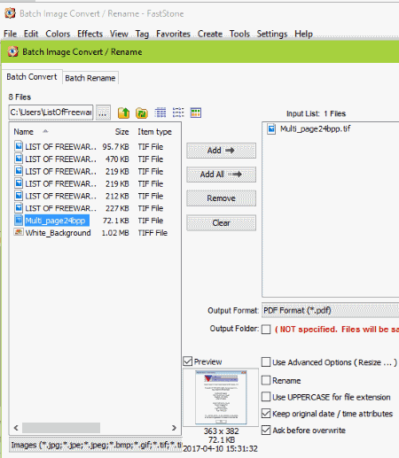Viewport: 399px width, 458px height.
Task: Click the icon of the 212 KB TIF file
Action: (x=19, y=196)
